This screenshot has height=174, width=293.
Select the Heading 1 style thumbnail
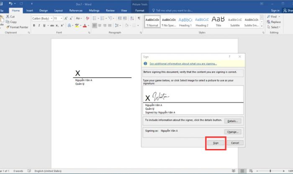185,22
